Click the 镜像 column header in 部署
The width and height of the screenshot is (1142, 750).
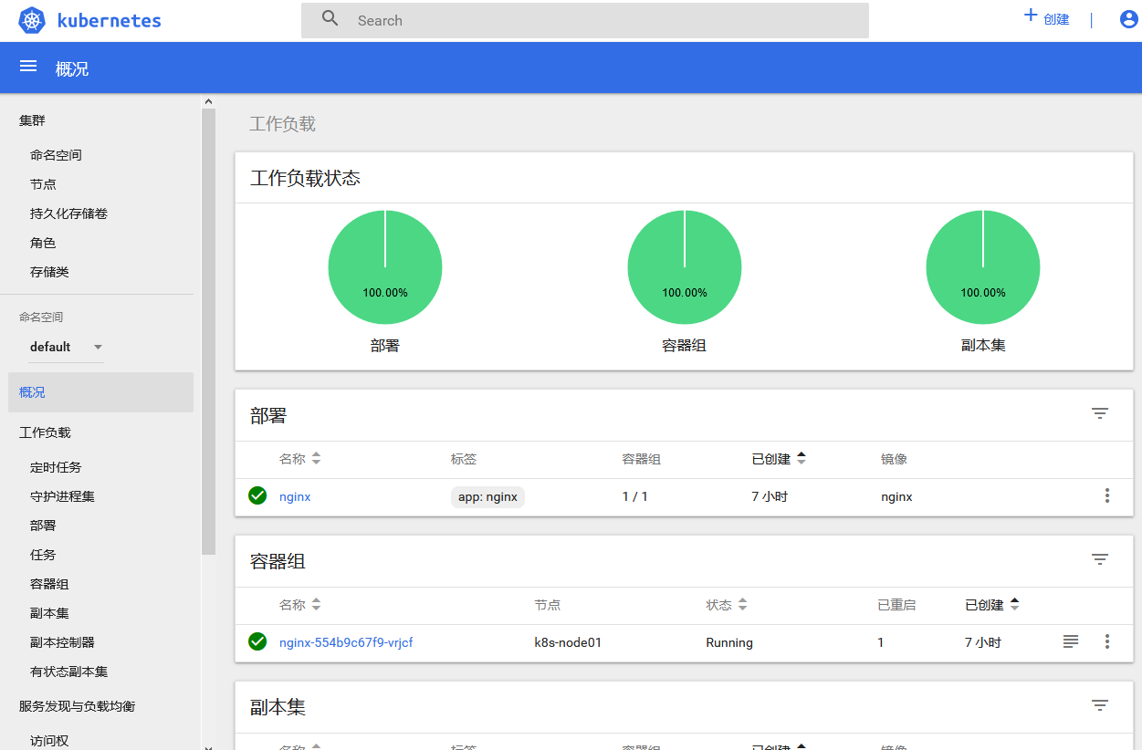pyautogui.click(x=894, y=459)
